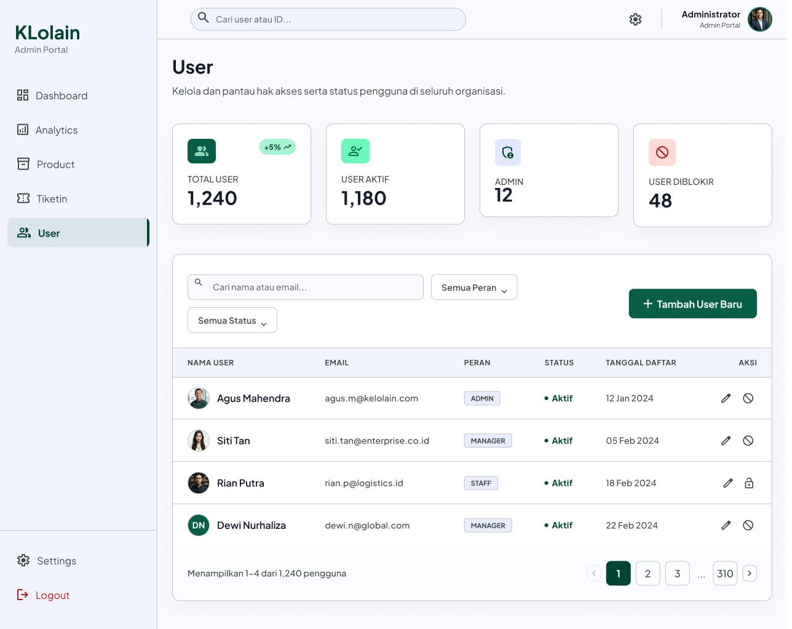This screenshot has width=792, height=629.
Task: Jump to page 310
Action: 725,573
